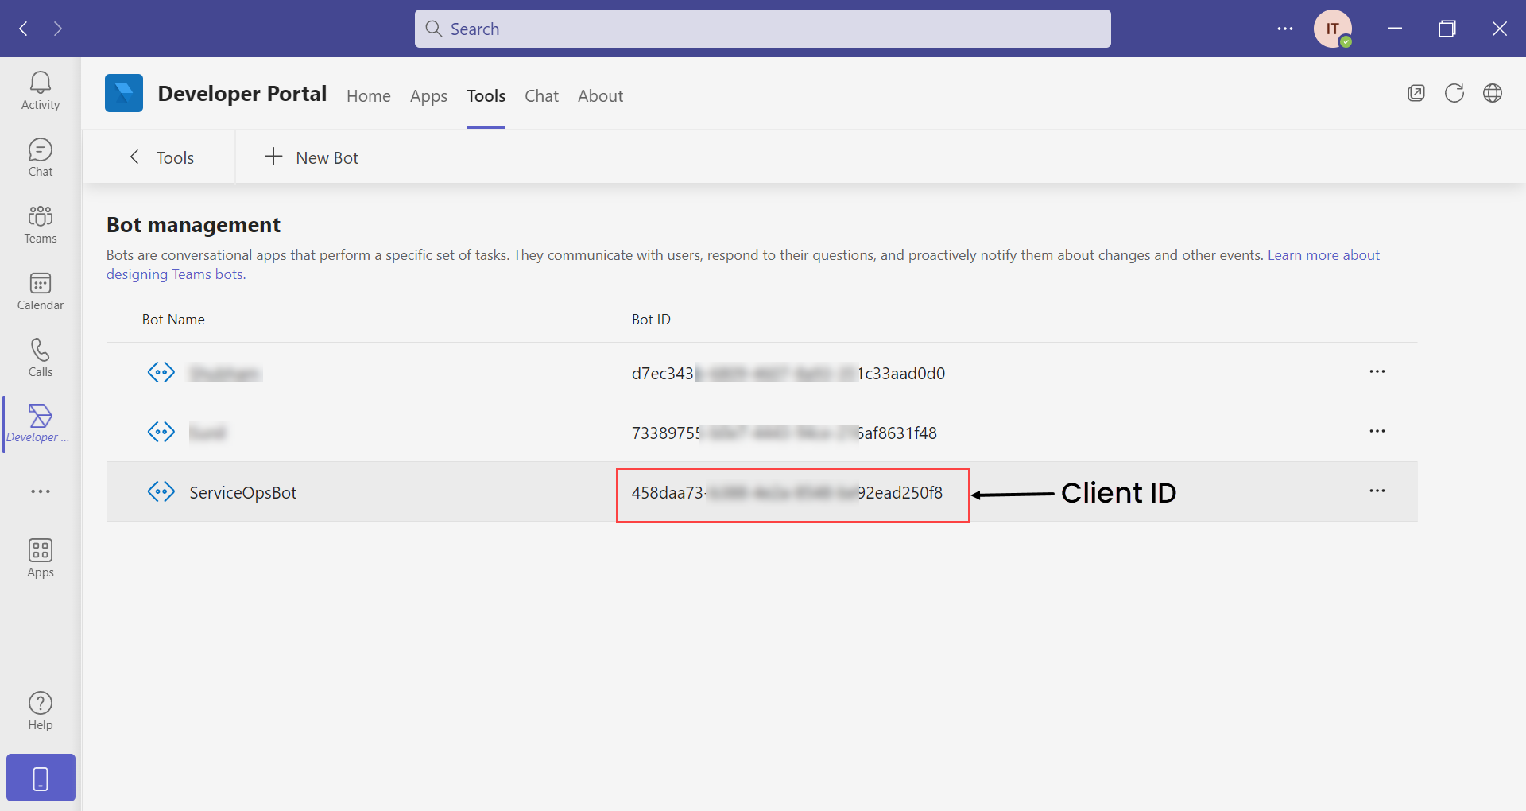
Task: Open Learn more about designing Teams bots link
Action: tap(1323, 255)
